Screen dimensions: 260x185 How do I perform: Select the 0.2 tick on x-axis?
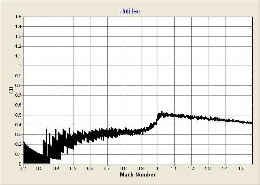point(24,168)
